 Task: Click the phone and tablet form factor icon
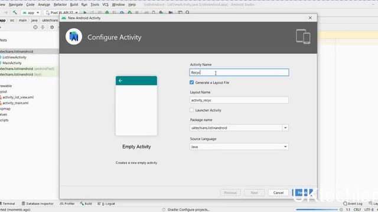pos(303,37)
